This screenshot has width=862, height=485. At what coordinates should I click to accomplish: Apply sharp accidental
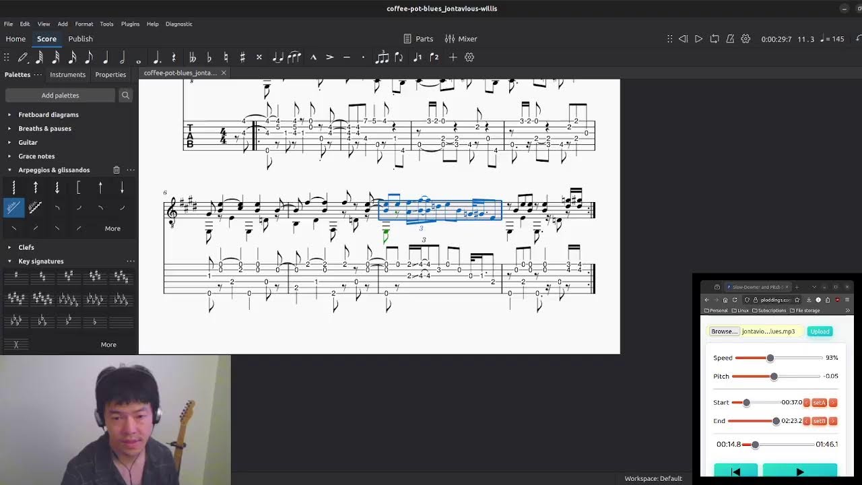[x=242, y=57]
